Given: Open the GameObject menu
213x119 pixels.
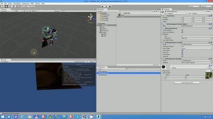Looking at the screenshot, I should (17, 4).
